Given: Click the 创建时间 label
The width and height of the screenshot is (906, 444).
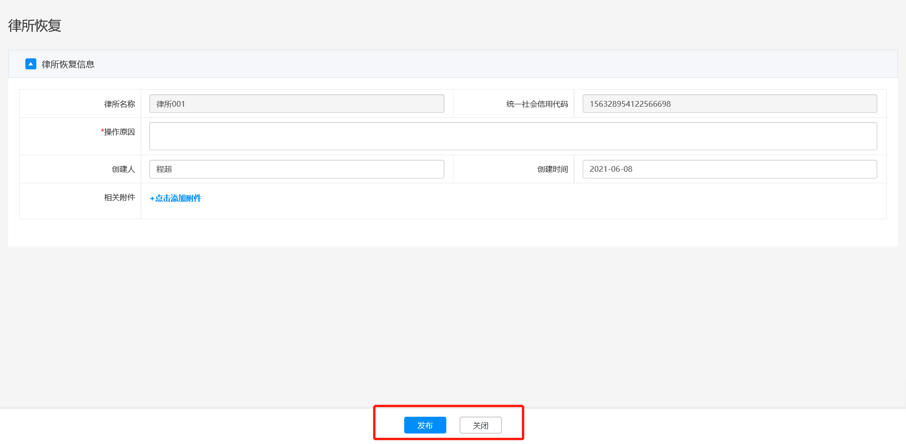Looking at the screenshot, I should tap(552, 169).
